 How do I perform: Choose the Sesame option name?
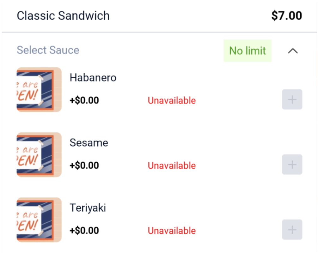click(89, 143)
